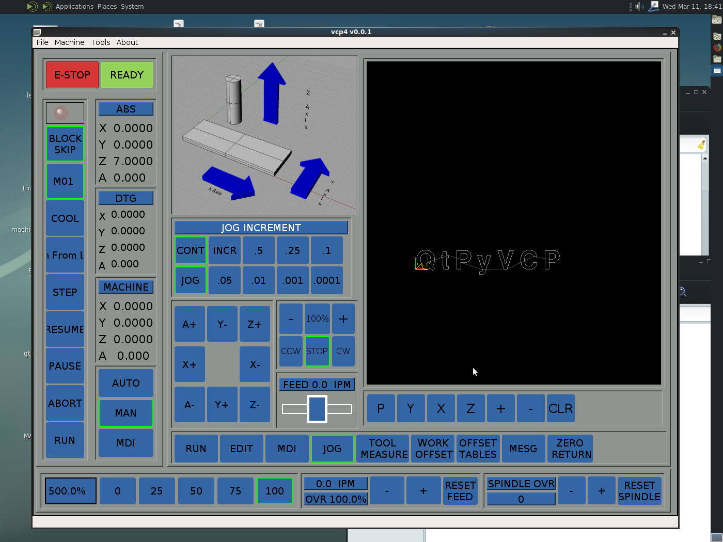The image size is (723, 542).
Task: Click the ABORT button
Action: coord(65,403)
